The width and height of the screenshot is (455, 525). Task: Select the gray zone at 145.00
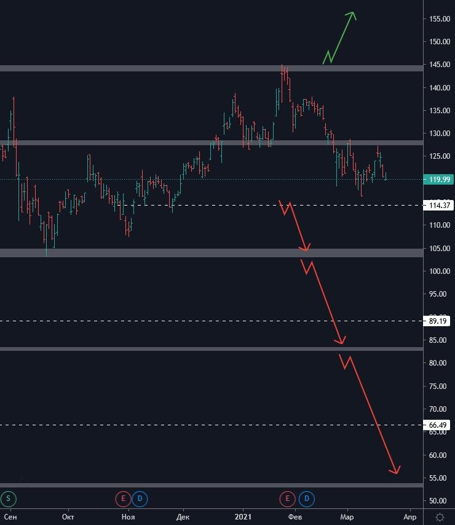pos(212,68)
